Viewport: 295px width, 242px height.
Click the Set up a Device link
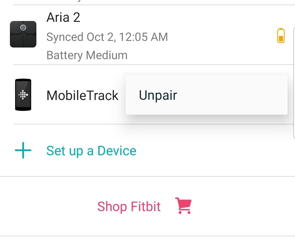(91, 151)
